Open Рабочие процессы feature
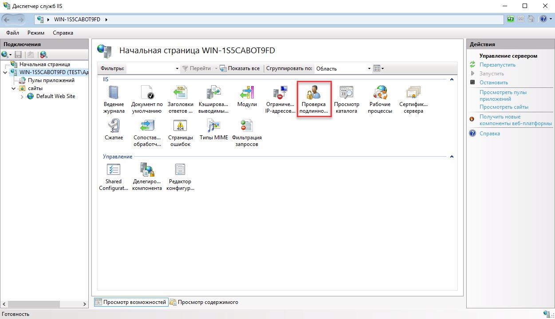Screen dimensions: 555x319 [380, 100]
